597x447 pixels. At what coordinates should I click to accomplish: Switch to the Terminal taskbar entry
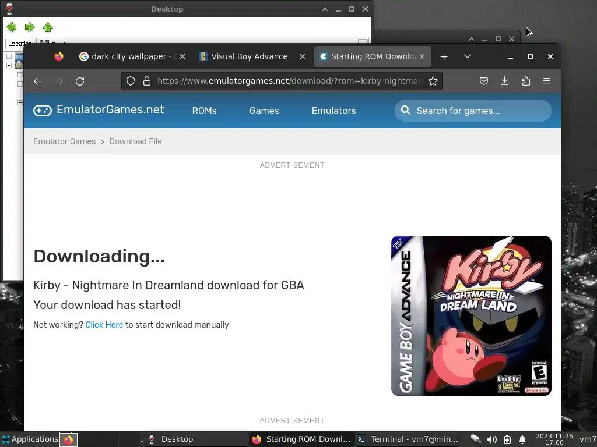[x=408, y=439]
